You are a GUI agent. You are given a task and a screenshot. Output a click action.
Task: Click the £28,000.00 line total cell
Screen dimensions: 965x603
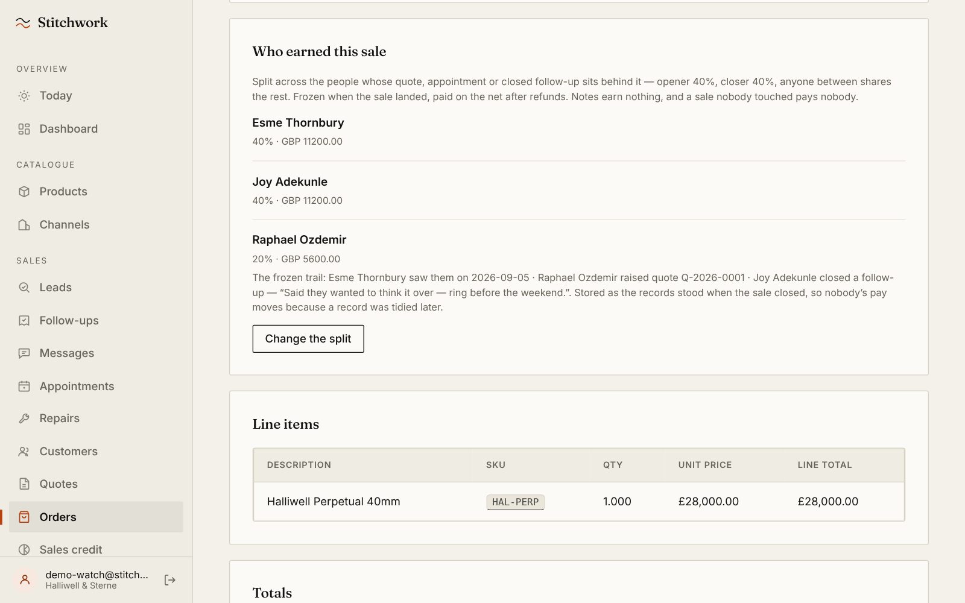coord(827,502)
